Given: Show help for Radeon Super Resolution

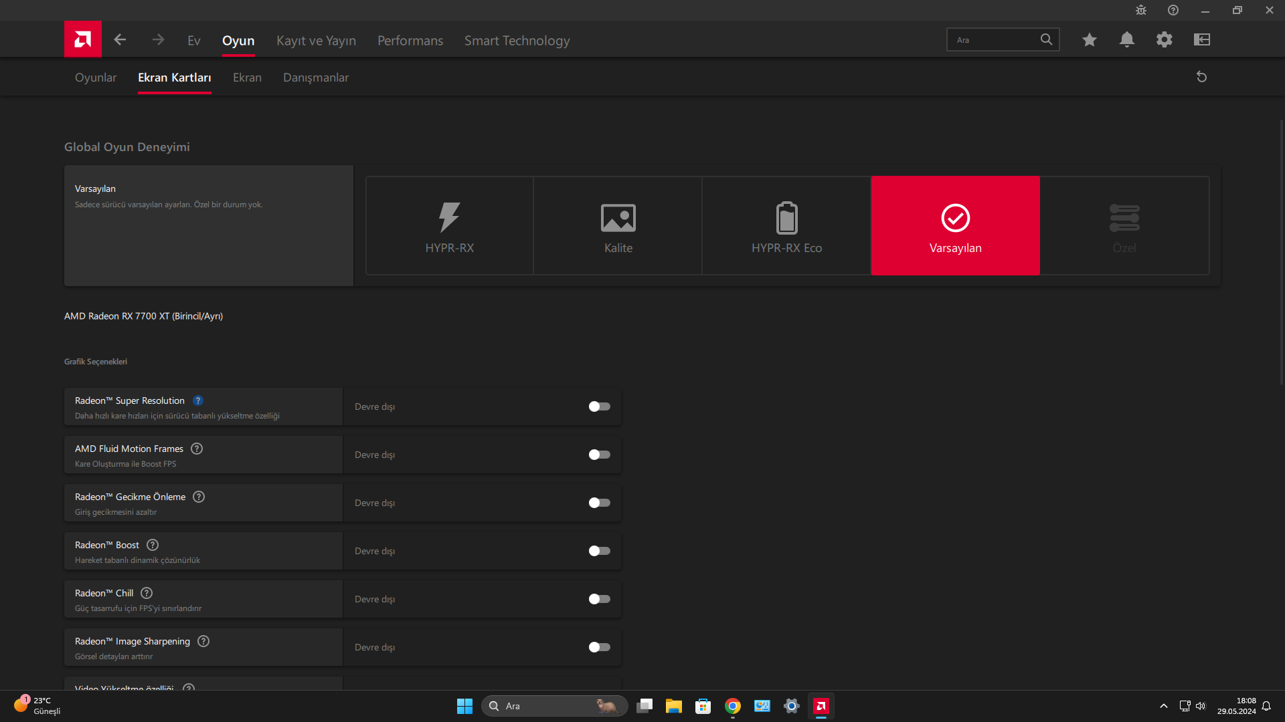Looking at the screenshot, I should tap(198, 400).
